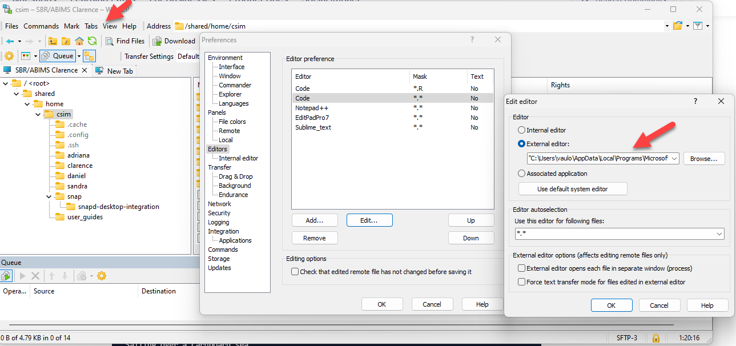Viewport: 736px width, 346px height.
Task: Go to the home directory icon
Action: click(x=79, y=41)
